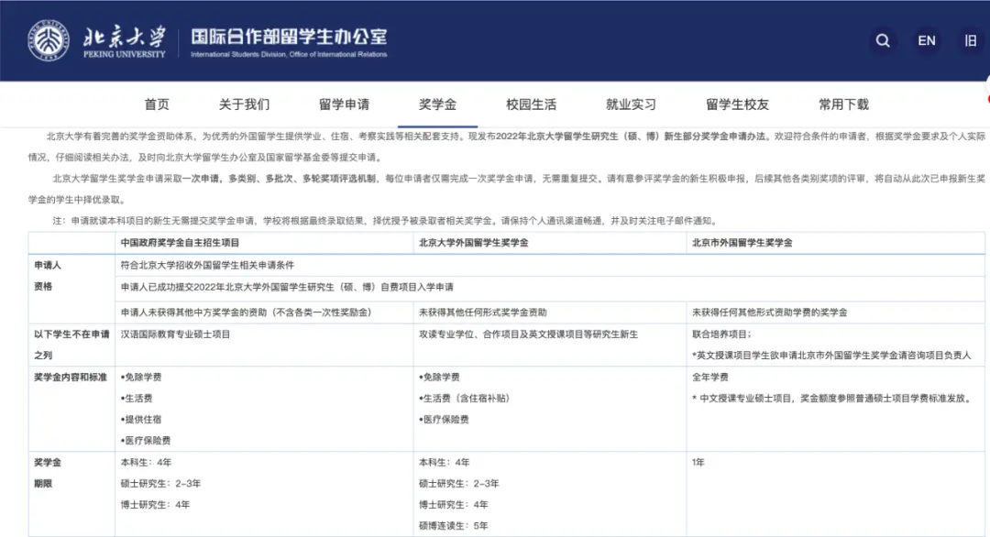Image resolution: width=990 pixels, height=537 pixels.
Task: Open the 就业实习 menu item
Action: 631,104
